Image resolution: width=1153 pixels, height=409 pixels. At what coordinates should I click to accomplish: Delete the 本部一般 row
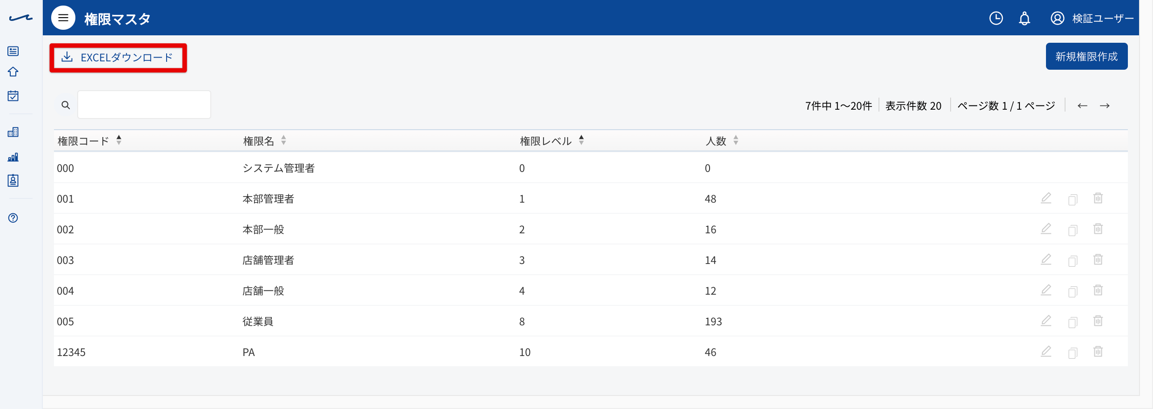[1098, 229]
